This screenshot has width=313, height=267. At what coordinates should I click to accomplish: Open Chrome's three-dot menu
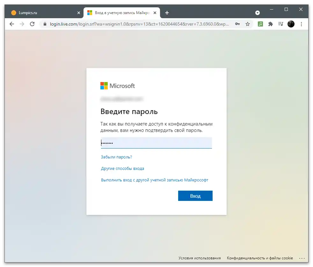[302, 24]
